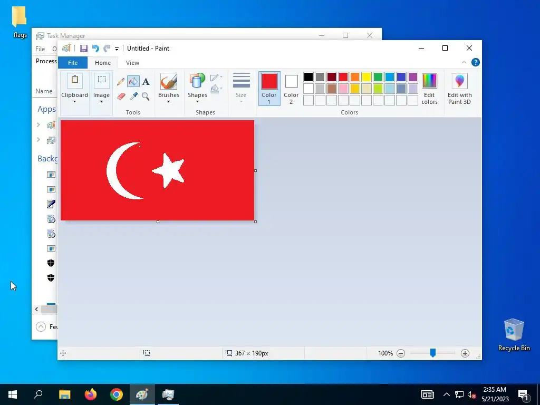Click Edit with Paint 3D
Viewport: 540px width, 405px height.
(x=459, y=89)
